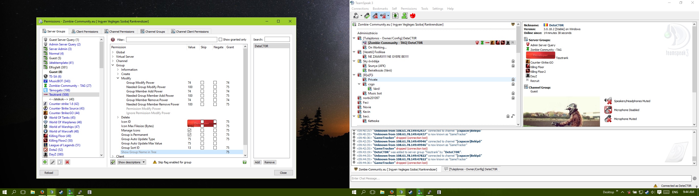The width and height of the screenshot is (699, 196).
Task: Click the pencil rename group icon
Action: (53, 162)
